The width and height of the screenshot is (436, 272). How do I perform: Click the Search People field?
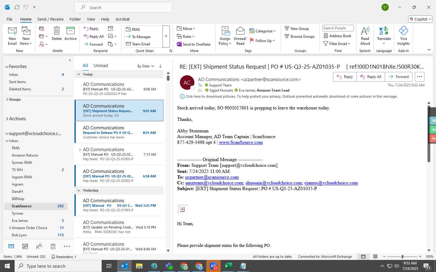338,28
